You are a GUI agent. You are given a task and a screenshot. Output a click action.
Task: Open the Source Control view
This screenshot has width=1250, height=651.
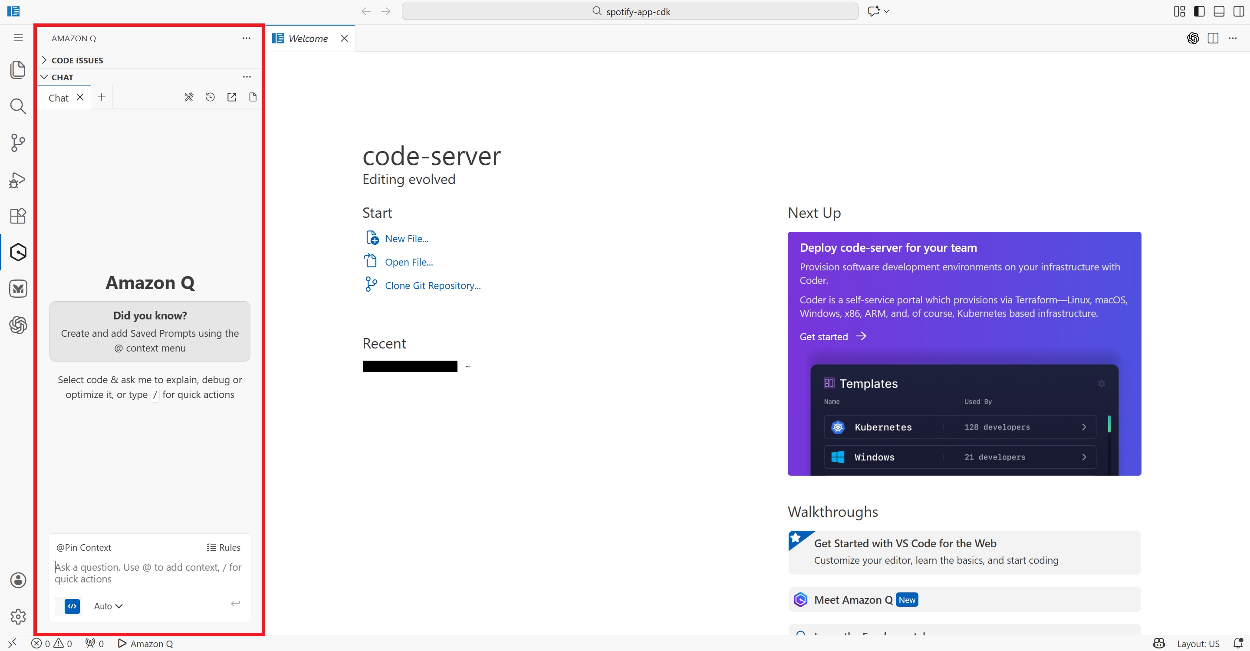coord(18,143)
